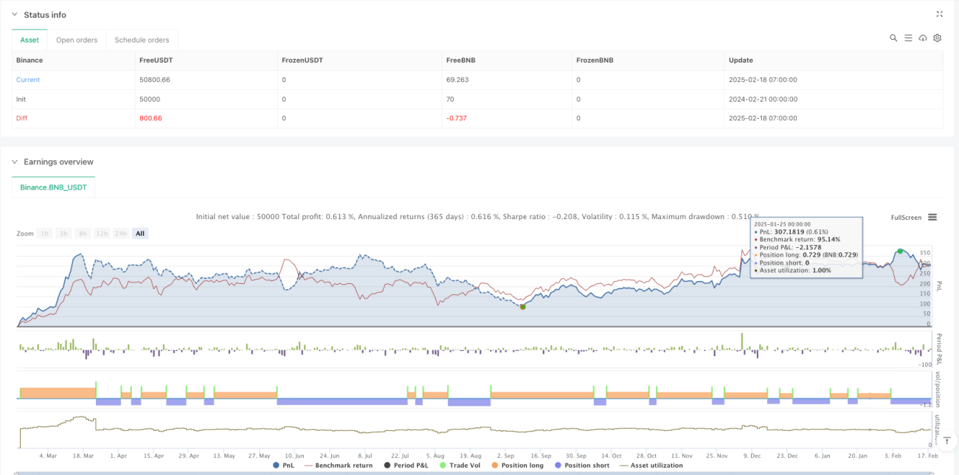The height and width of the screenshot is (475, 959).
Task: Click the Current row link in asset table
Action: [x=28, y=80]
